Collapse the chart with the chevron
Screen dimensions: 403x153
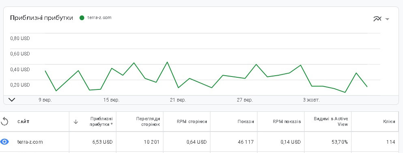[12, 100]
